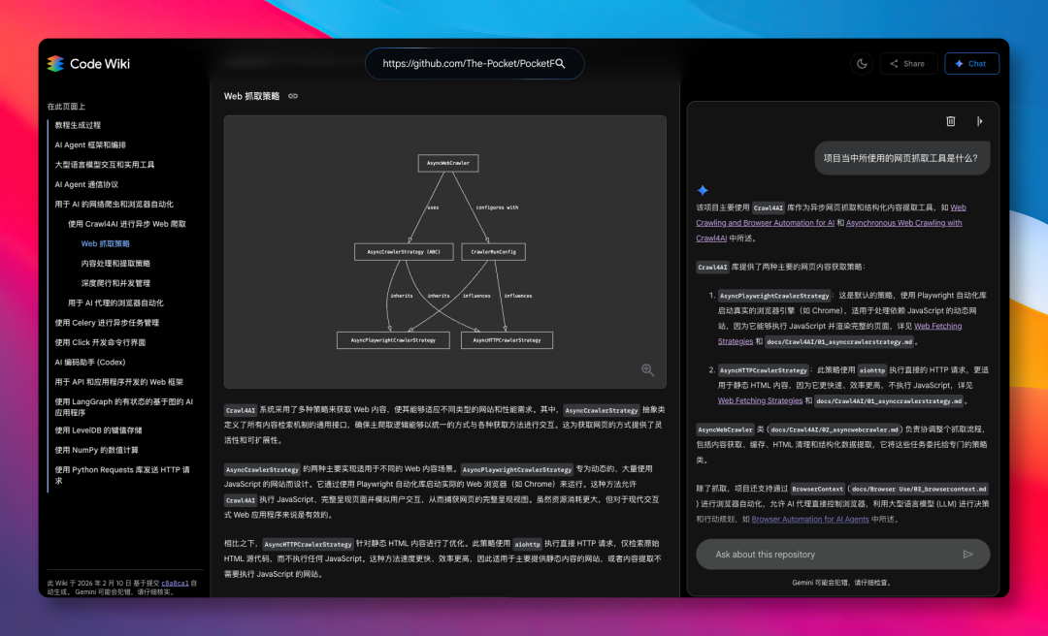Click the Web 抓取策略 section heading
This screenshot has width=1048, height=636.
(252, 96)
